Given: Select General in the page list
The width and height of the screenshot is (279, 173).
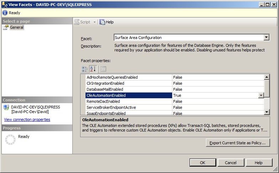Looking at the screenshot, I should click(17, 27).
